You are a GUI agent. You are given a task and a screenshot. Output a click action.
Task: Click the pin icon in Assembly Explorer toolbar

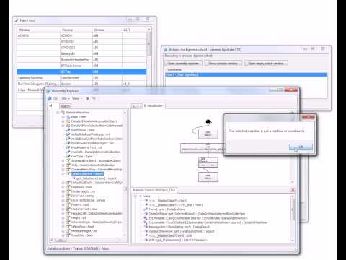pos(88,98)
